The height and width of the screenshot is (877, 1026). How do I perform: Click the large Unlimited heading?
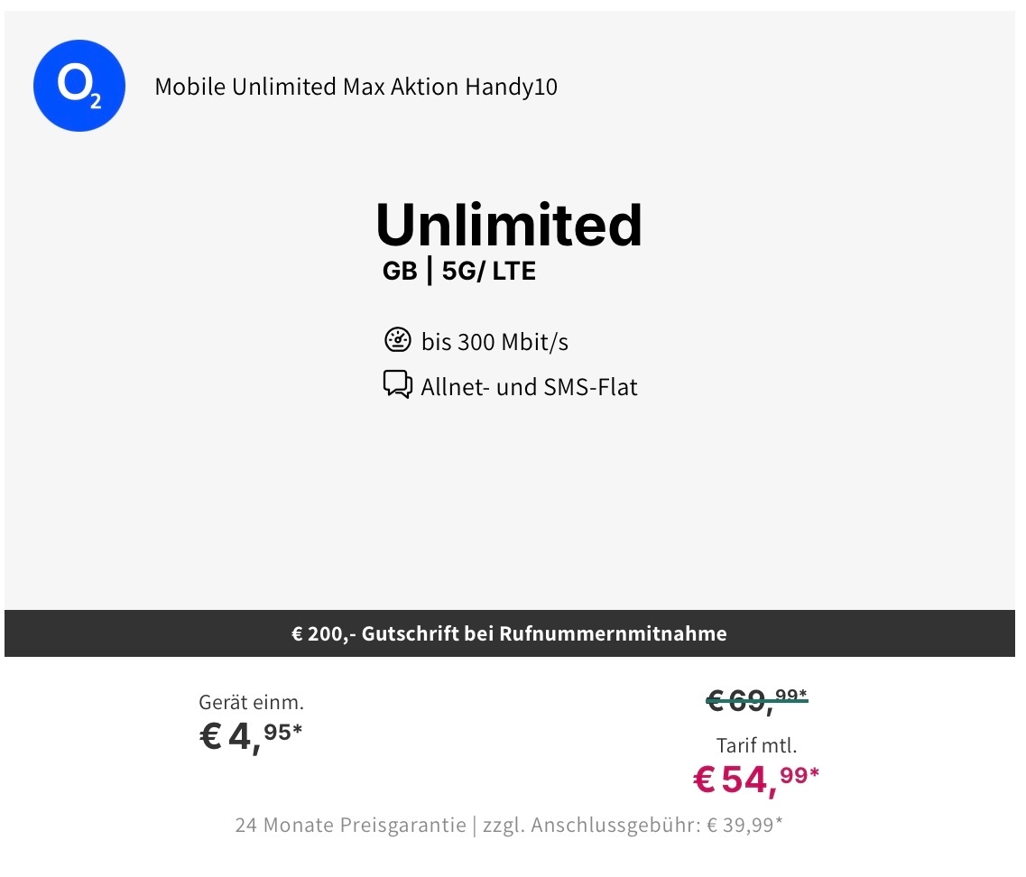(x=509, y=225)
